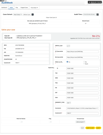Select Blank for MON_To_FRI
Viewport: 103px width, 135px height.
click(84, 64)
